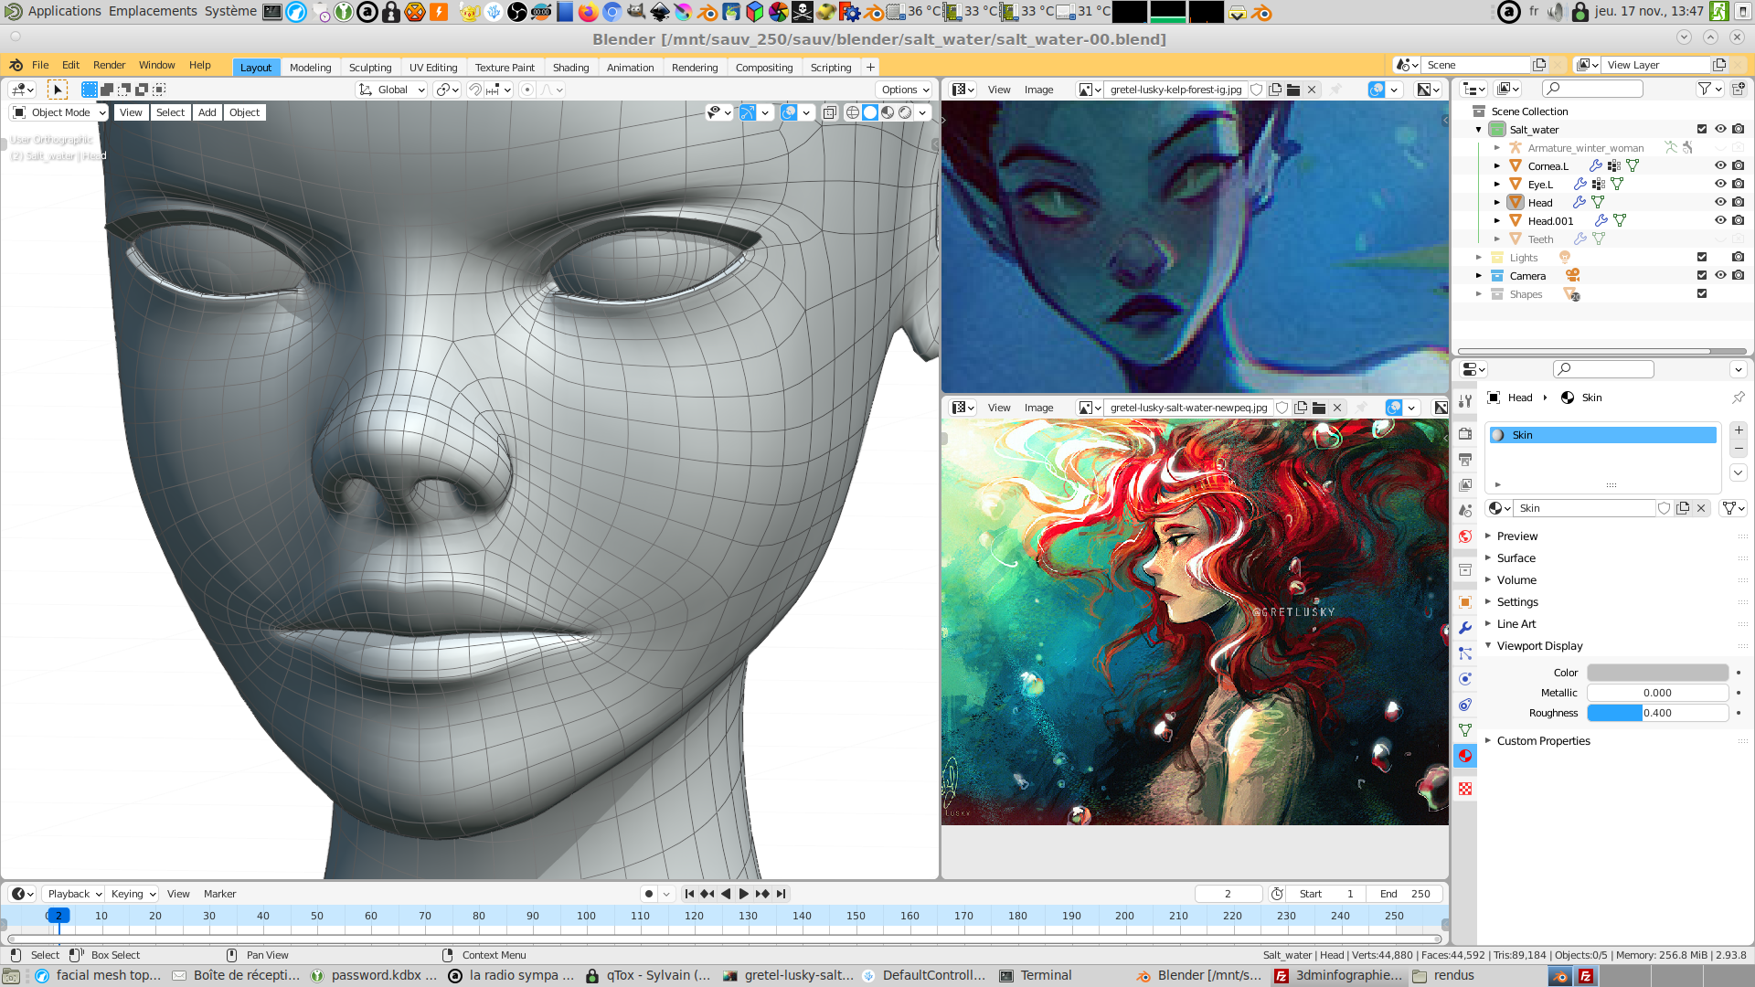Open the World properties tab
Viewport: 1755px width, 987px height.
click(x=1465, y=536)
